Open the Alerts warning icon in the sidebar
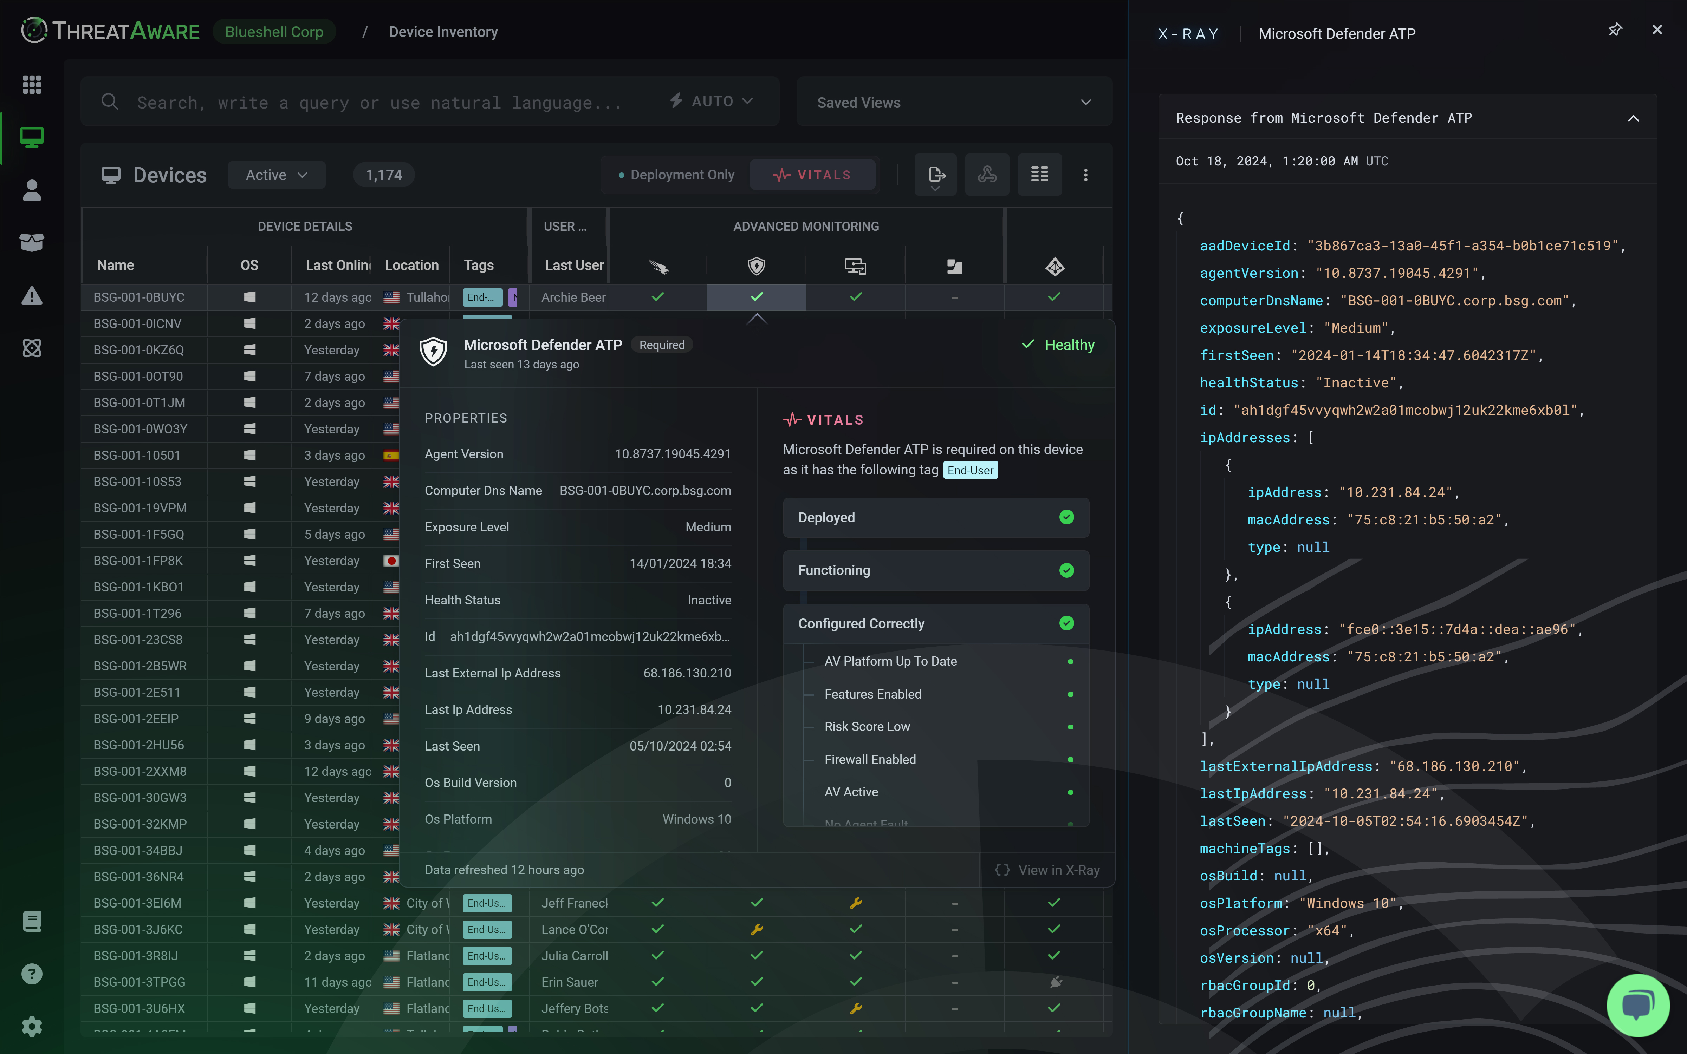This screenshot has width=1687, height=1054. [32, 296]
